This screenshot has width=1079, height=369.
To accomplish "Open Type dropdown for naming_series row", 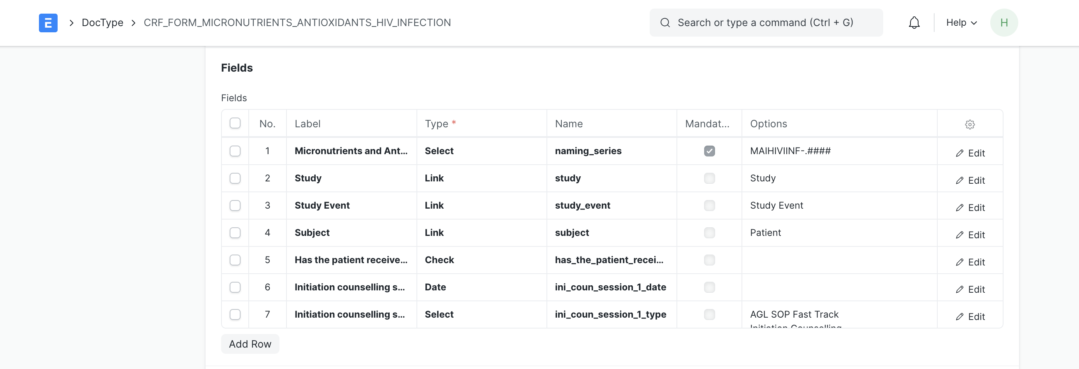I will tap(481, 151).
